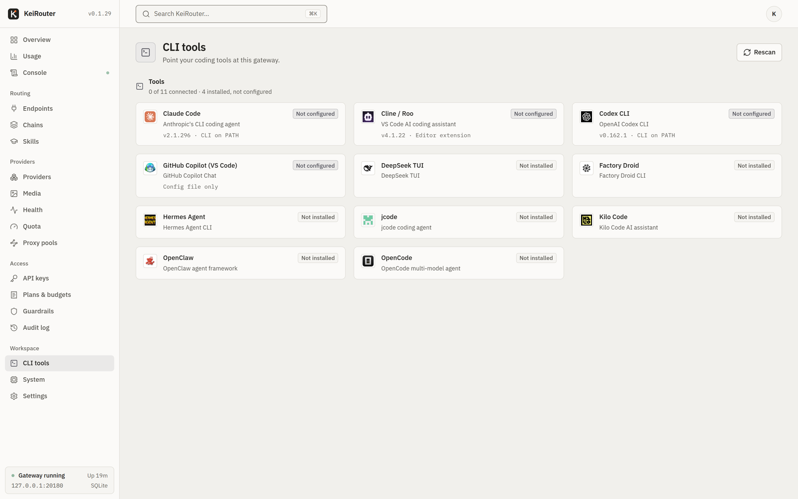
Task: Click the OpenCode tool icon
Action: point(368,261)
